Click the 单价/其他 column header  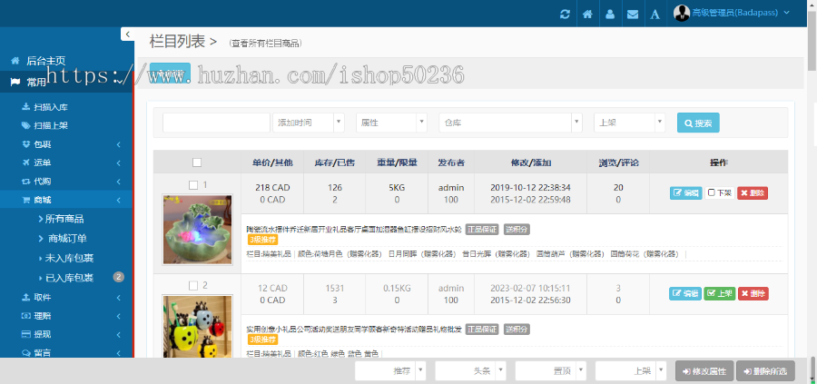[272, 162]
